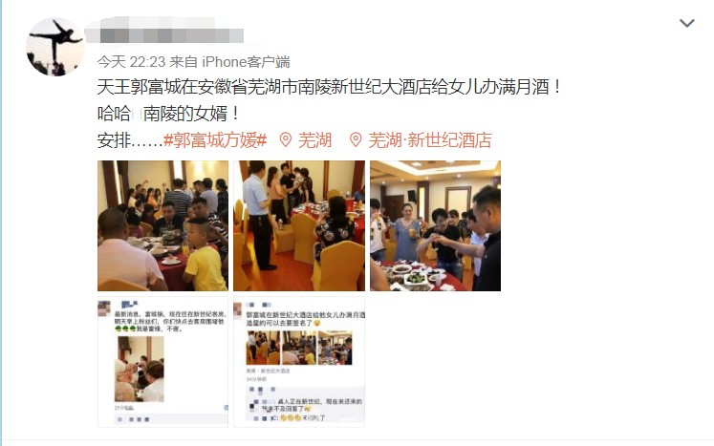Image resolution: width=714 pixels, height=446 pixels.
Task: Click the poster's avatar picture
Action: click(x=55, y=47)
